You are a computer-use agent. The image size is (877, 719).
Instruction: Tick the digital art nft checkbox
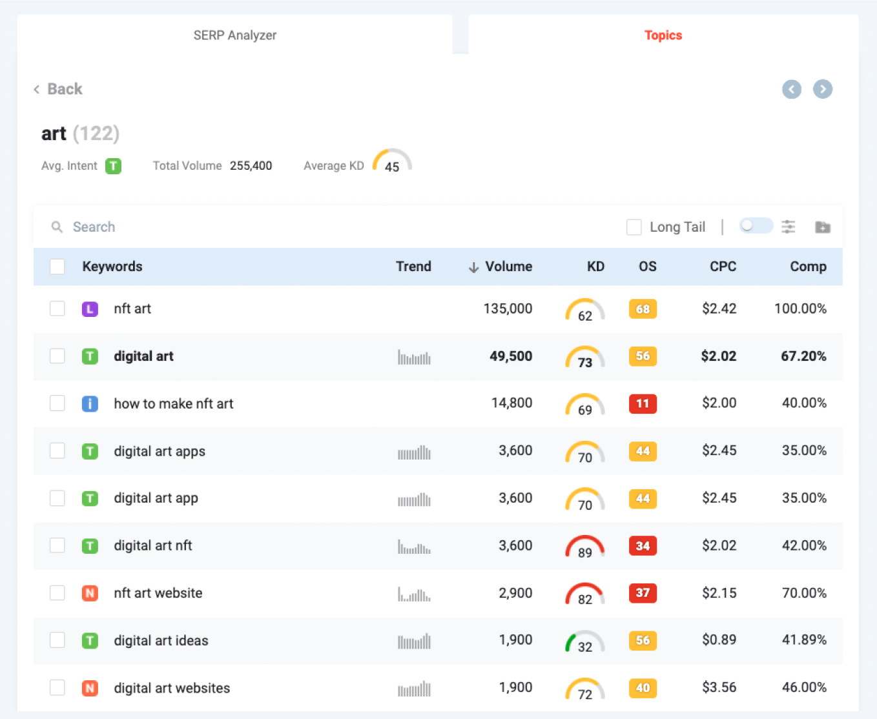(57, 545)
